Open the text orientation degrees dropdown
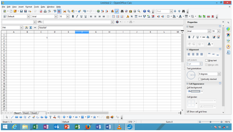 [x=219, y=74]
